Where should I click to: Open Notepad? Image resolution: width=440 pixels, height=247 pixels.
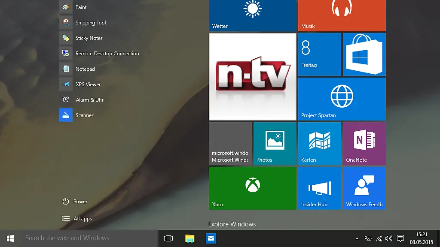(85, 69)
